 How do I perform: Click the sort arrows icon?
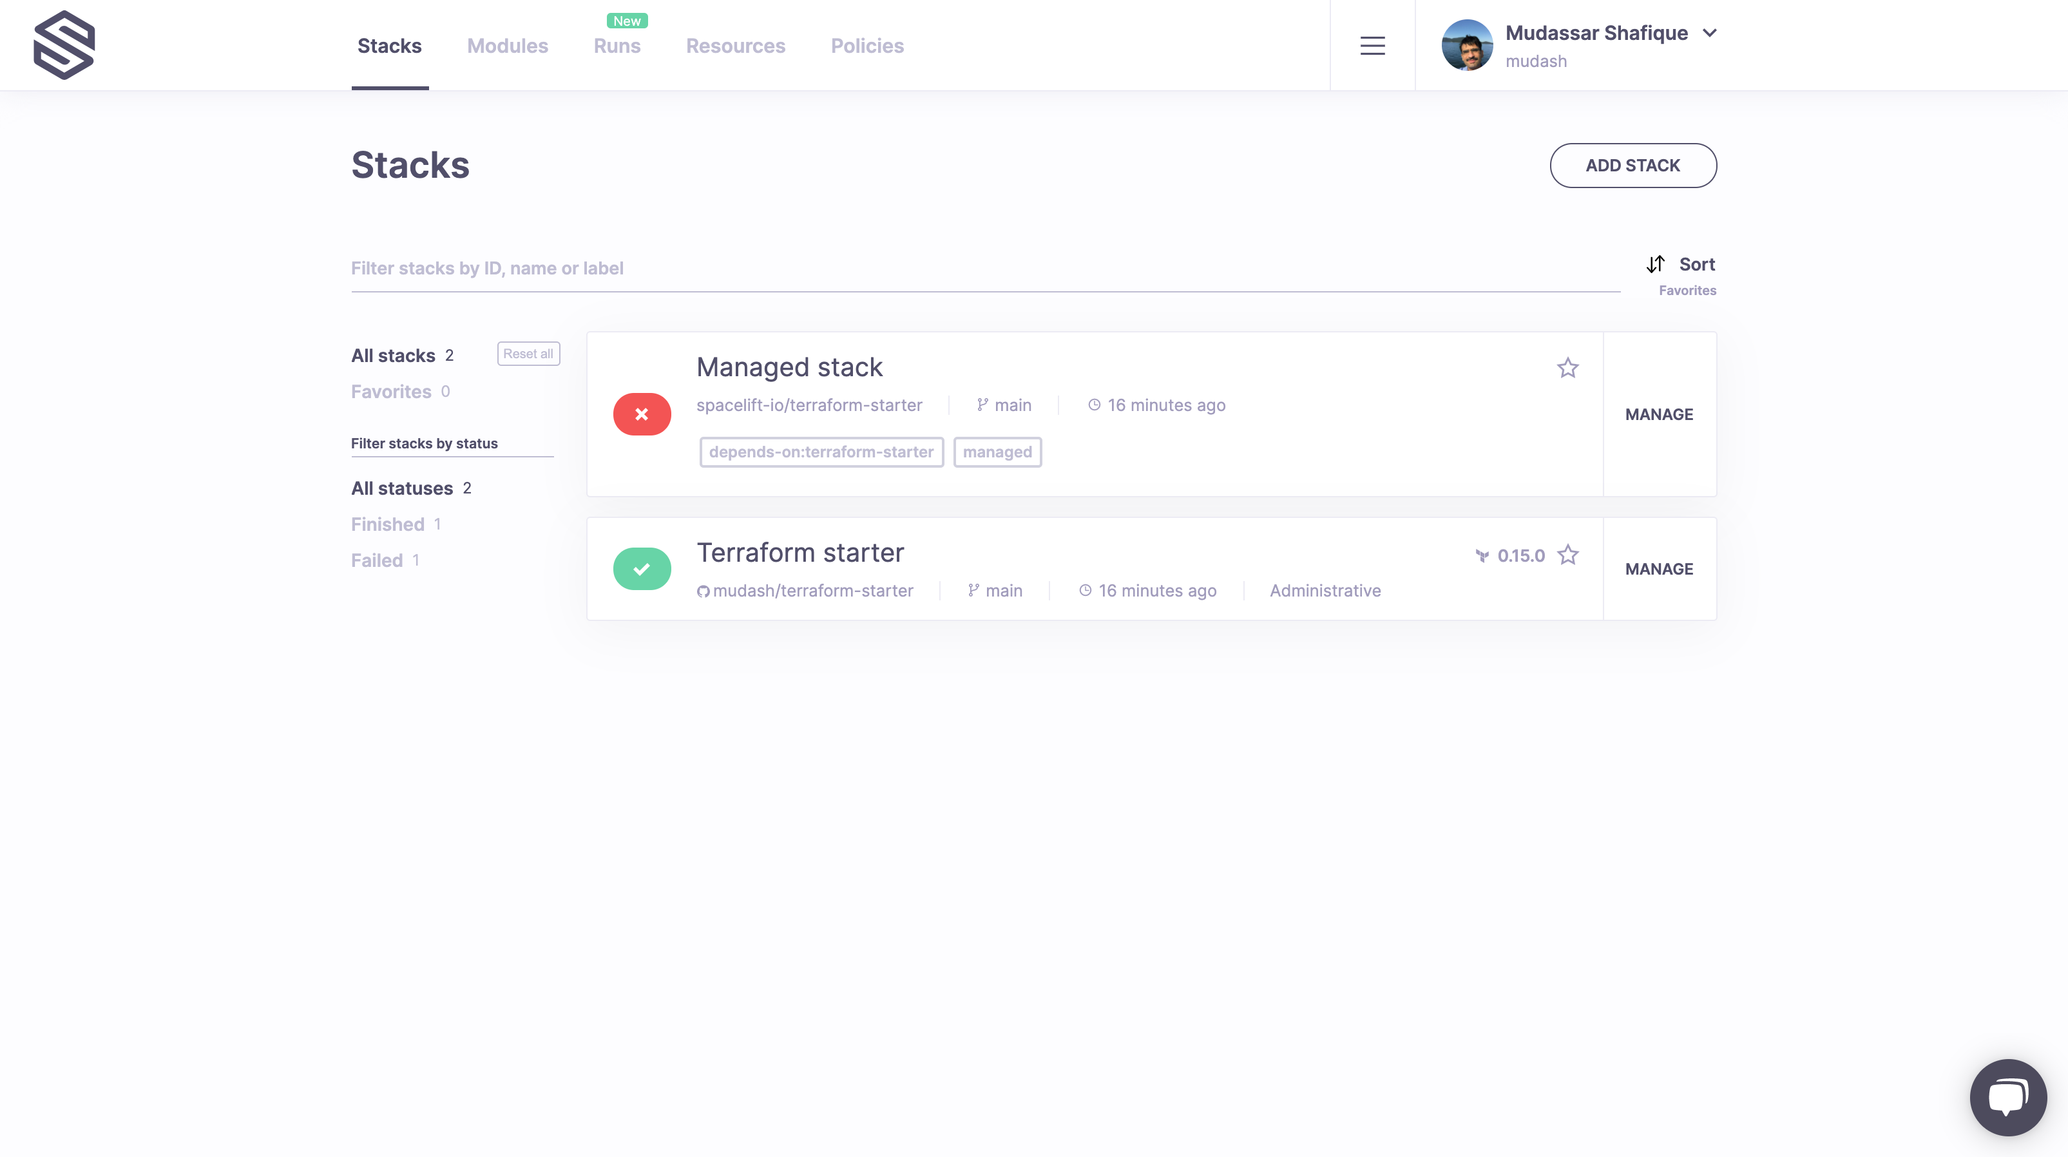tap(1655, 264)
